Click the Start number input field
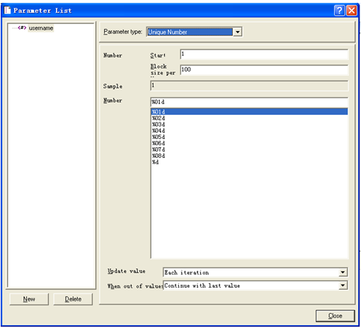Screen dimensions: 361x328 [264, 55]
